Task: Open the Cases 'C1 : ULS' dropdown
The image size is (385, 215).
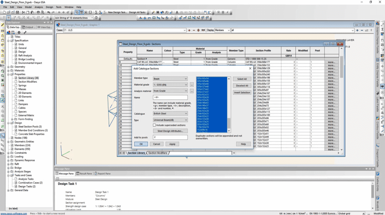Action: (124, 30)
